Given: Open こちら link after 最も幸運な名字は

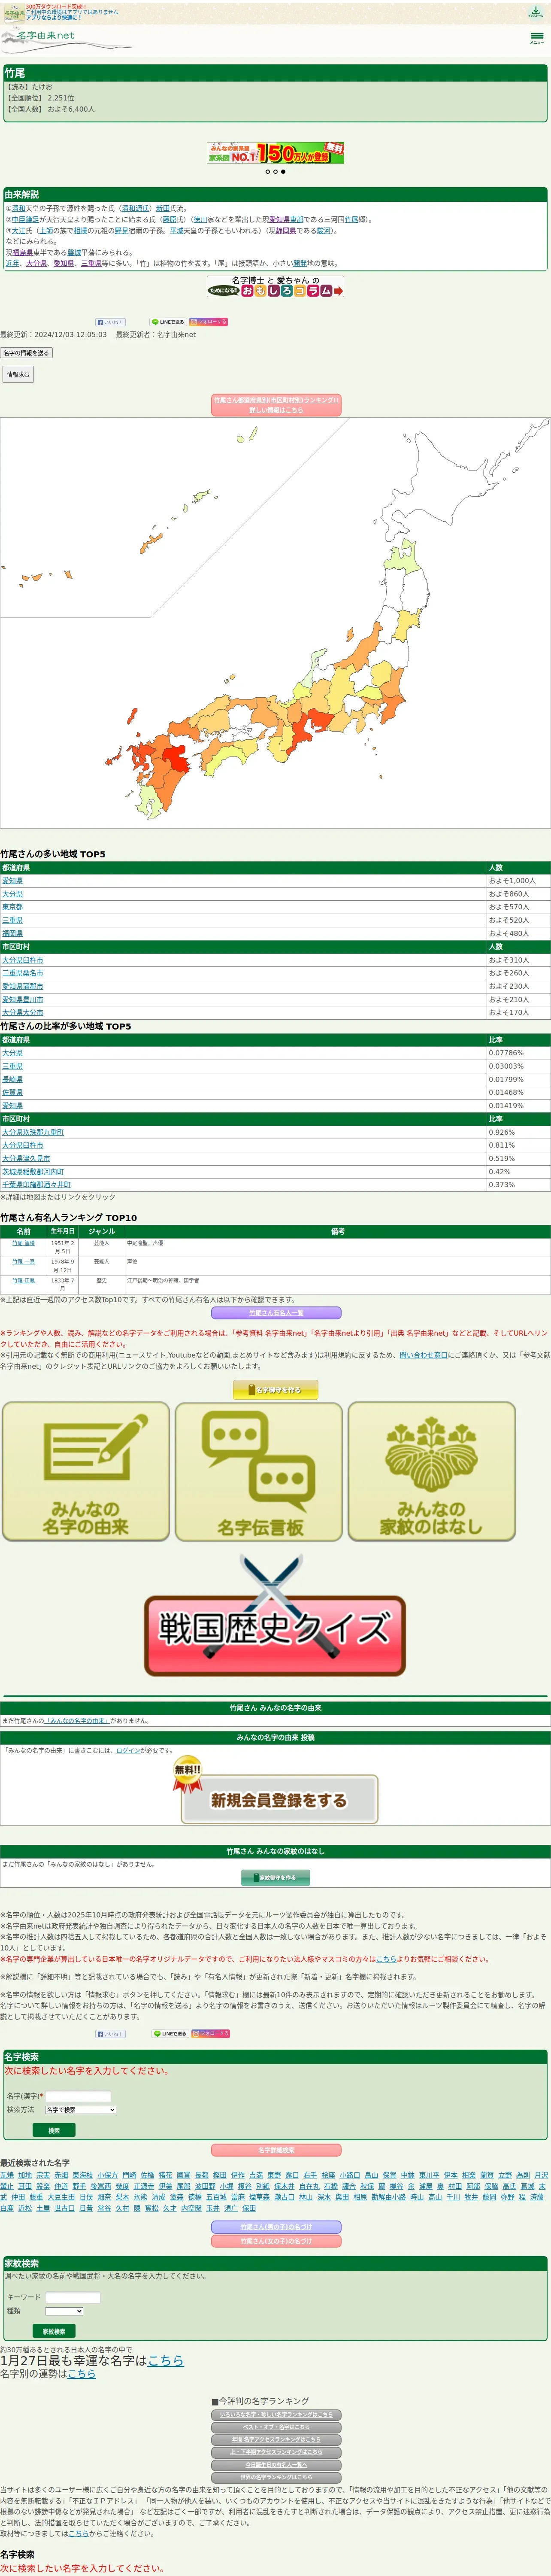Looking at the screenshot, I should click(166, 2361).
